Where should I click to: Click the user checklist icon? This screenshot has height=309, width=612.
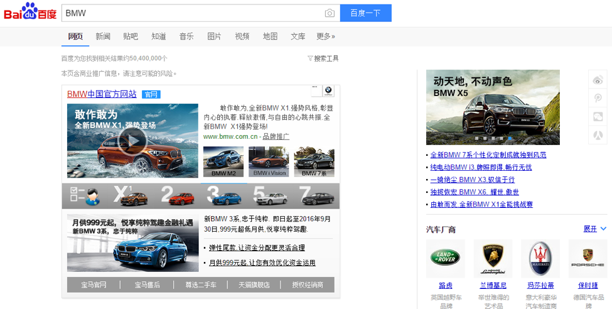tap(85, 196)
